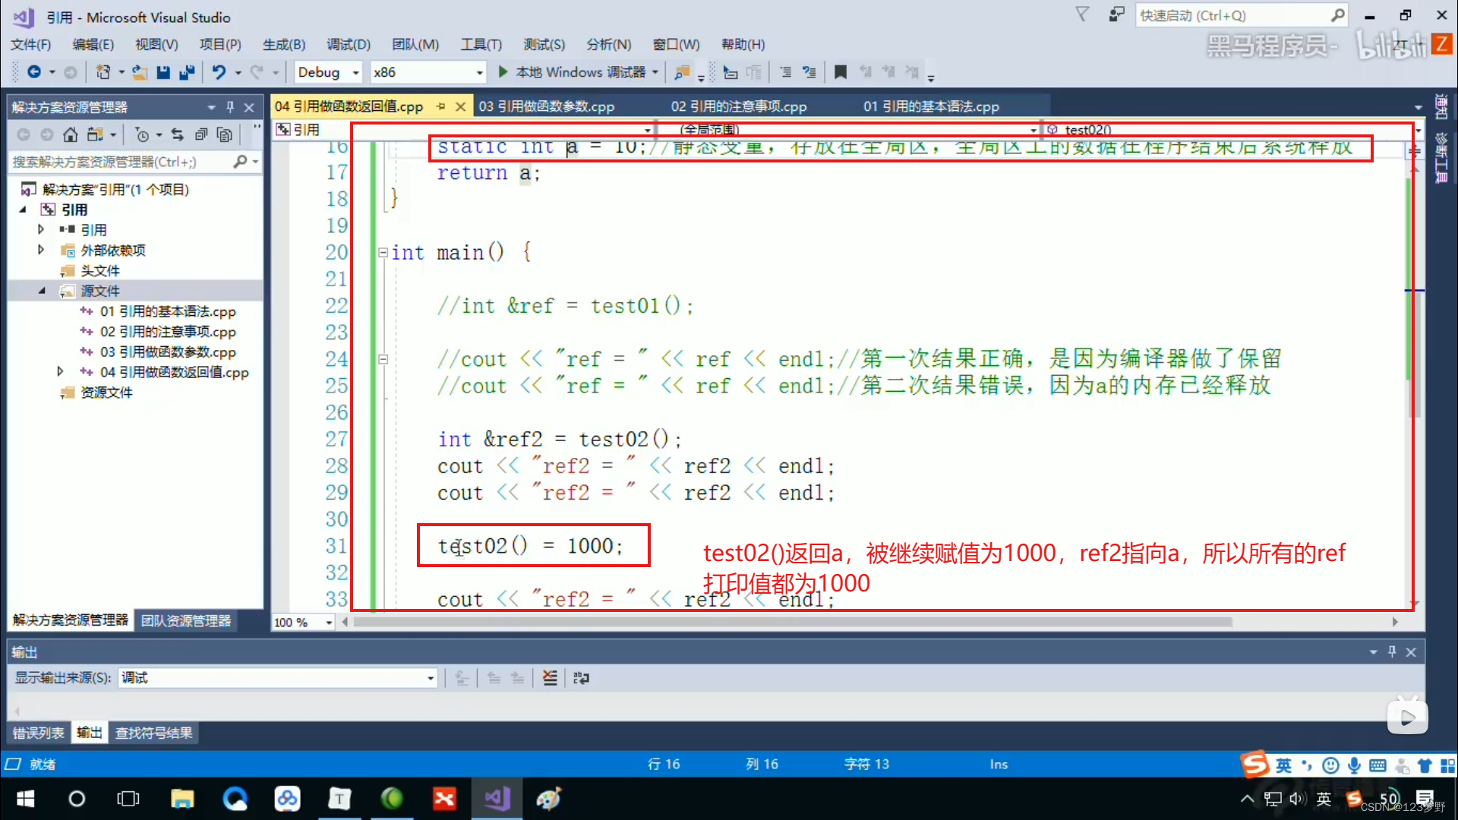Collapse the 源文件 folder node

pos(41,291)
